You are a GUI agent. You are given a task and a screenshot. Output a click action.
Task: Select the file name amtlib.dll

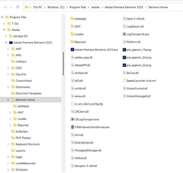80,88
